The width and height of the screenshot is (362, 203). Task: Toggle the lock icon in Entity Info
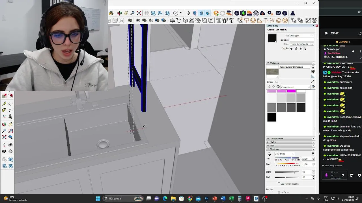click(296, 48)
